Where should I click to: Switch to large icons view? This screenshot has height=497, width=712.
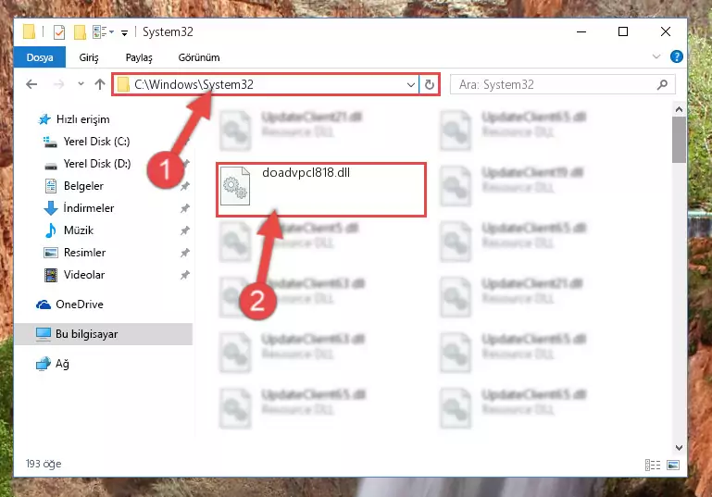pos(673,465)
